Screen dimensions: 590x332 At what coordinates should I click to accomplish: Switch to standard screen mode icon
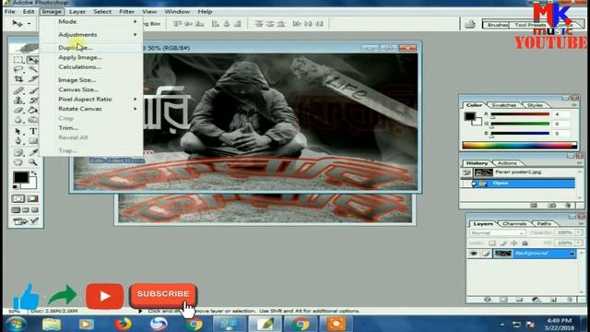click(x=17, y=210)
